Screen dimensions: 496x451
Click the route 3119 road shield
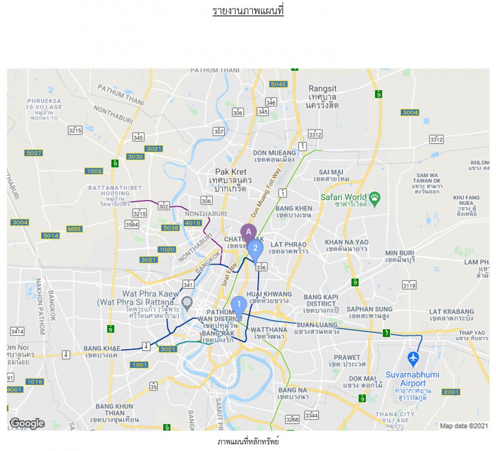tap(409, 285)
